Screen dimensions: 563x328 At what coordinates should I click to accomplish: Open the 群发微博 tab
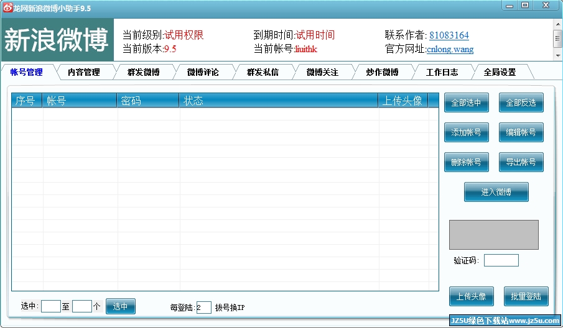click(x=143, y=72)
